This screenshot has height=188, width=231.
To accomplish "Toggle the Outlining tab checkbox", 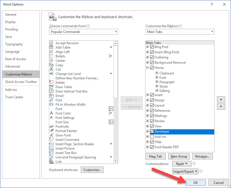I will (x=152, y=57).
